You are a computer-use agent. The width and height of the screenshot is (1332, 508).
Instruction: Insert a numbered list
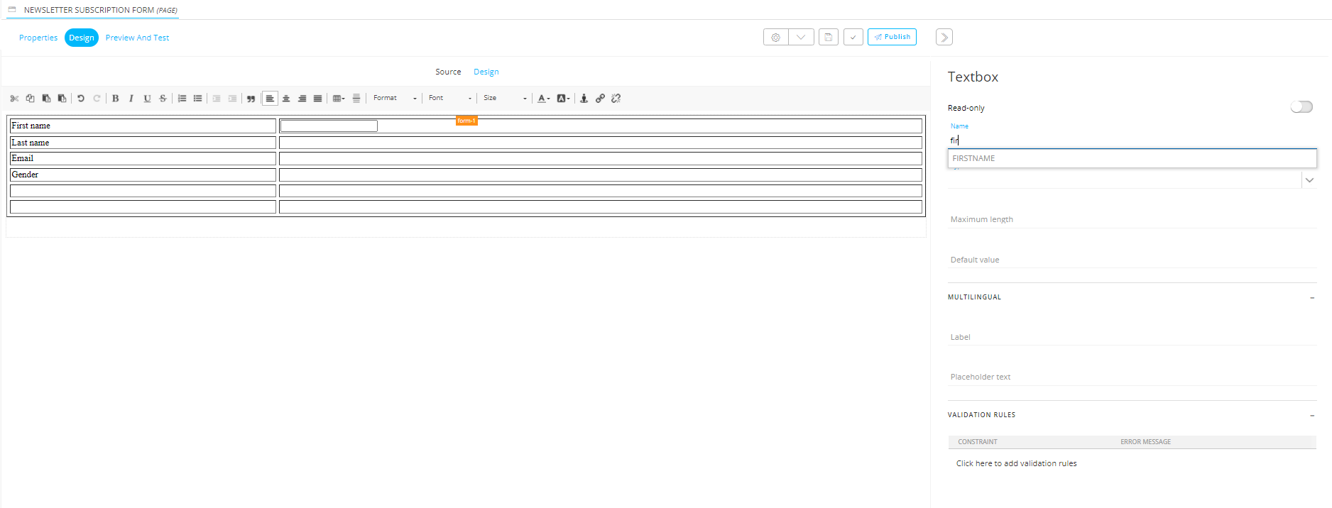pyautogui.click(x=182, y=99)
